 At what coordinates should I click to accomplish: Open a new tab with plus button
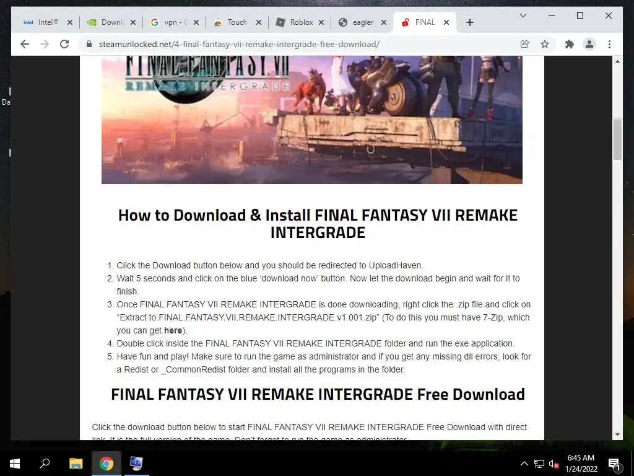click(x=469, y=23)
